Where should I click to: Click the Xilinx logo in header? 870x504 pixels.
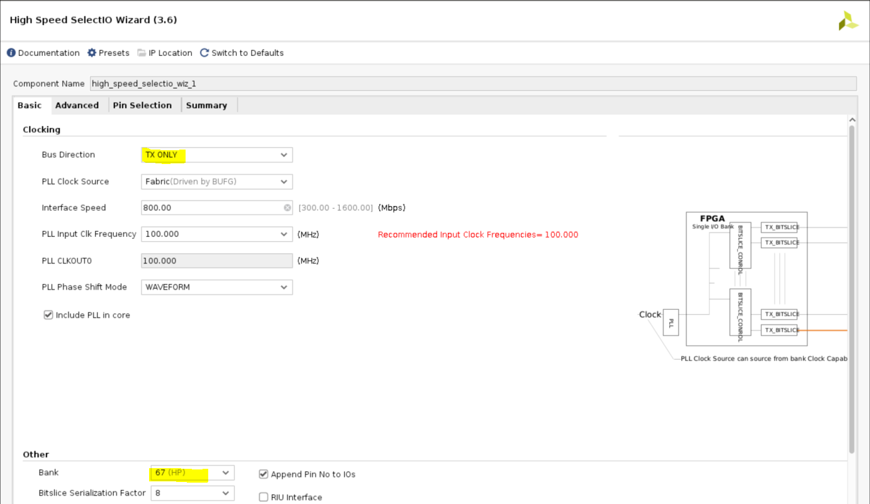click(847, 21)
